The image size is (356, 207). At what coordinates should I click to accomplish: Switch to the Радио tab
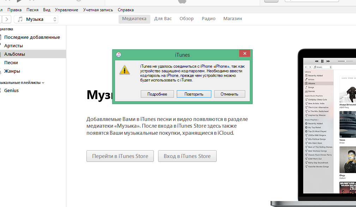pyautogui.click(x=209, y=19)
